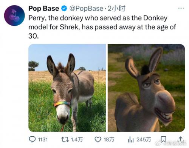
Task: Click the 18万 likes count
Action: point(109,140)
